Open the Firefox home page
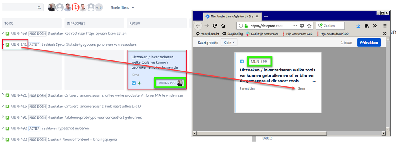 (223, 26)
